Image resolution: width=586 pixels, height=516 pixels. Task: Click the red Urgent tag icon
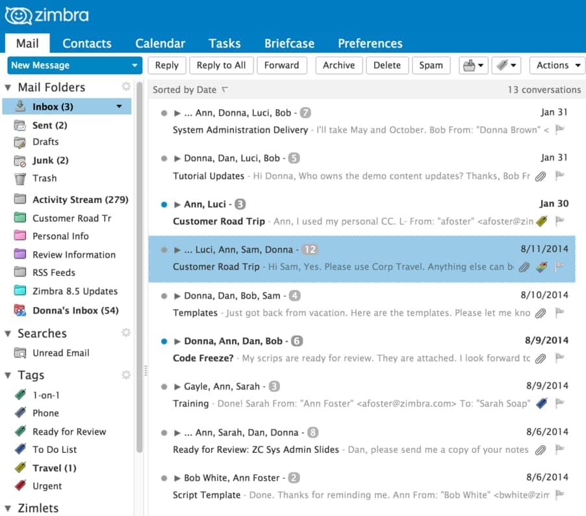(20, 485)
